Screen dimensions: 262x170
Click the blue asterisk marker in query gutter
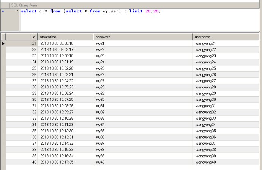tap(3, 12)
